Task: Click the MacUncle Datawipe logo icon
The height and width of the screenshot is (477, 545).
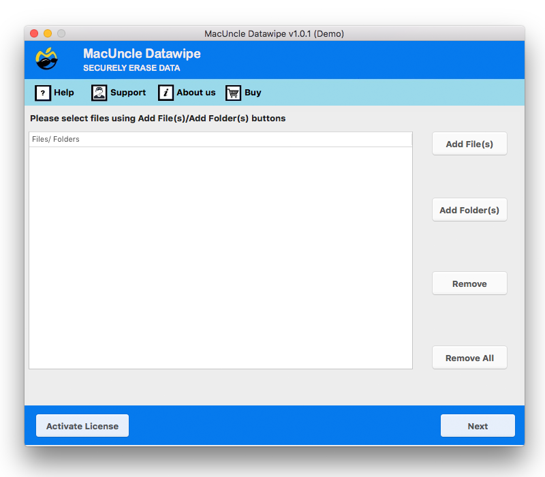Action: [46, 59]
